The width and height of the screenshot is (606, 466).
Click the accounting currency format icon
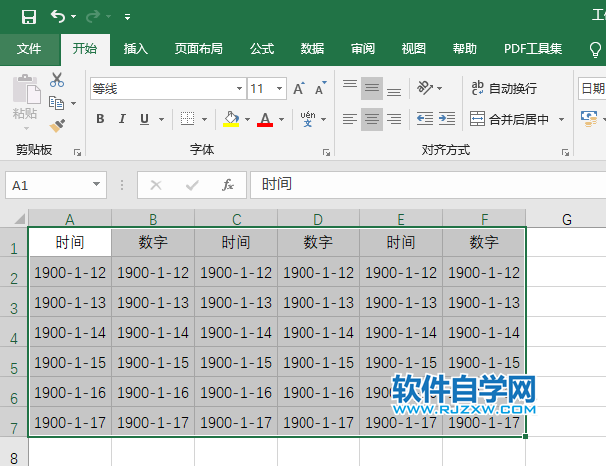(x=589, y=119)
